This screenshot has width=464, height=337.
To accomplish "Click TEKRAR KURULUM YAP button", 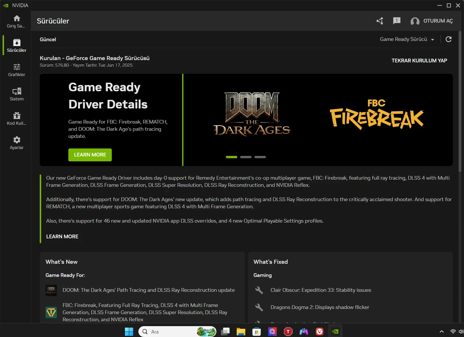I will click(x=419, y=61).
